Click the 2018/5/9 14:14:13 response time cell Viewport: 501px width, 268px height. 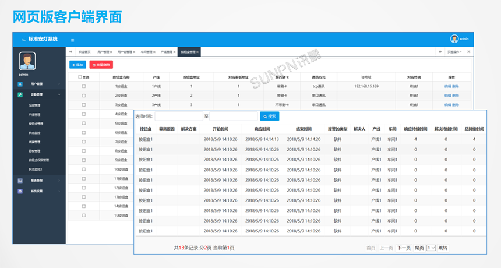click(x=262, y=139)
